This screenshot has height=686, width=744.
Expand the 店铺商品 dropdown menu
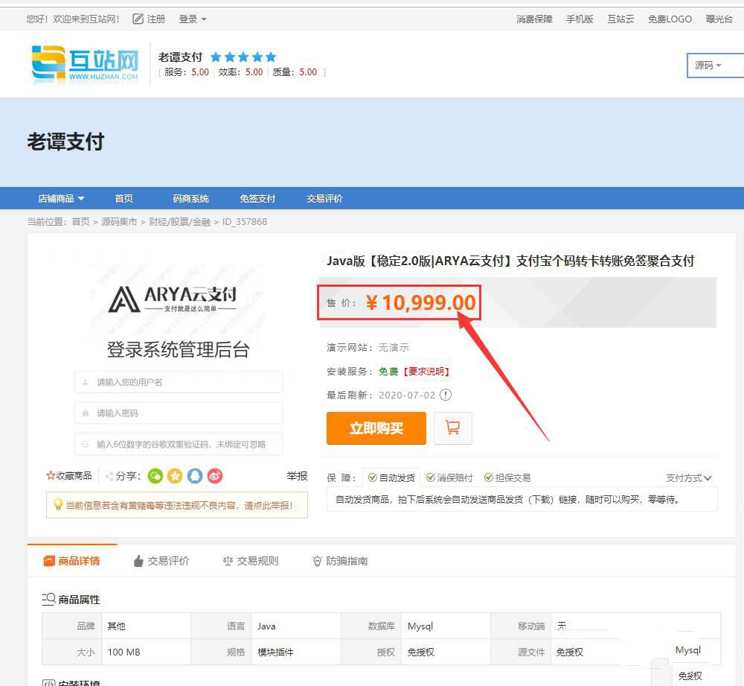pos(60,198)
